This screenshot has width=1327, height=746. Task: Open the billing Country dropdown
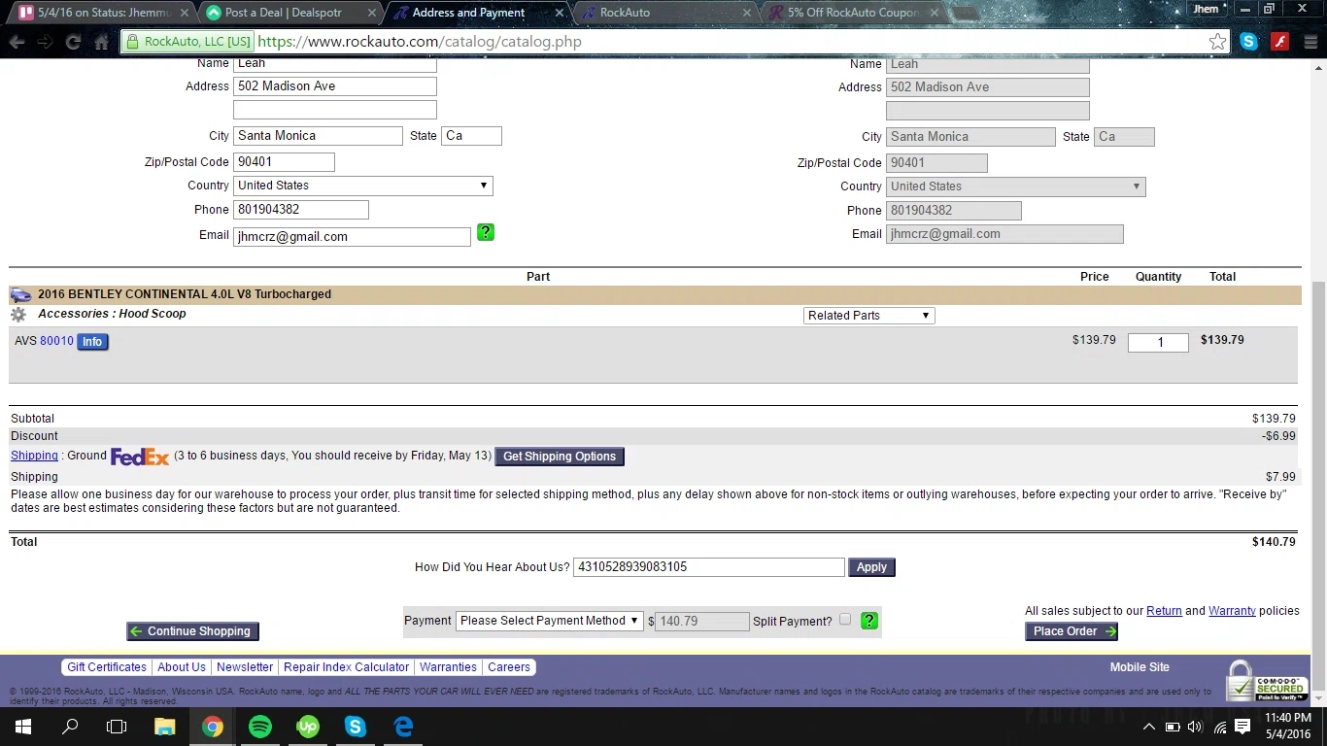(x=363, y=186)
